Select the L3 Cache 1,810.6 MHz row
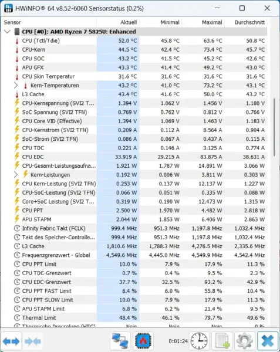Viewport: 280px width, 352px height. [x=135, y=246]
